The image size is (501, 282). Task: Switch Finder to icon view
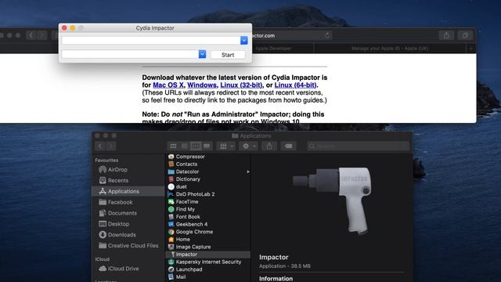click(173, 146)
